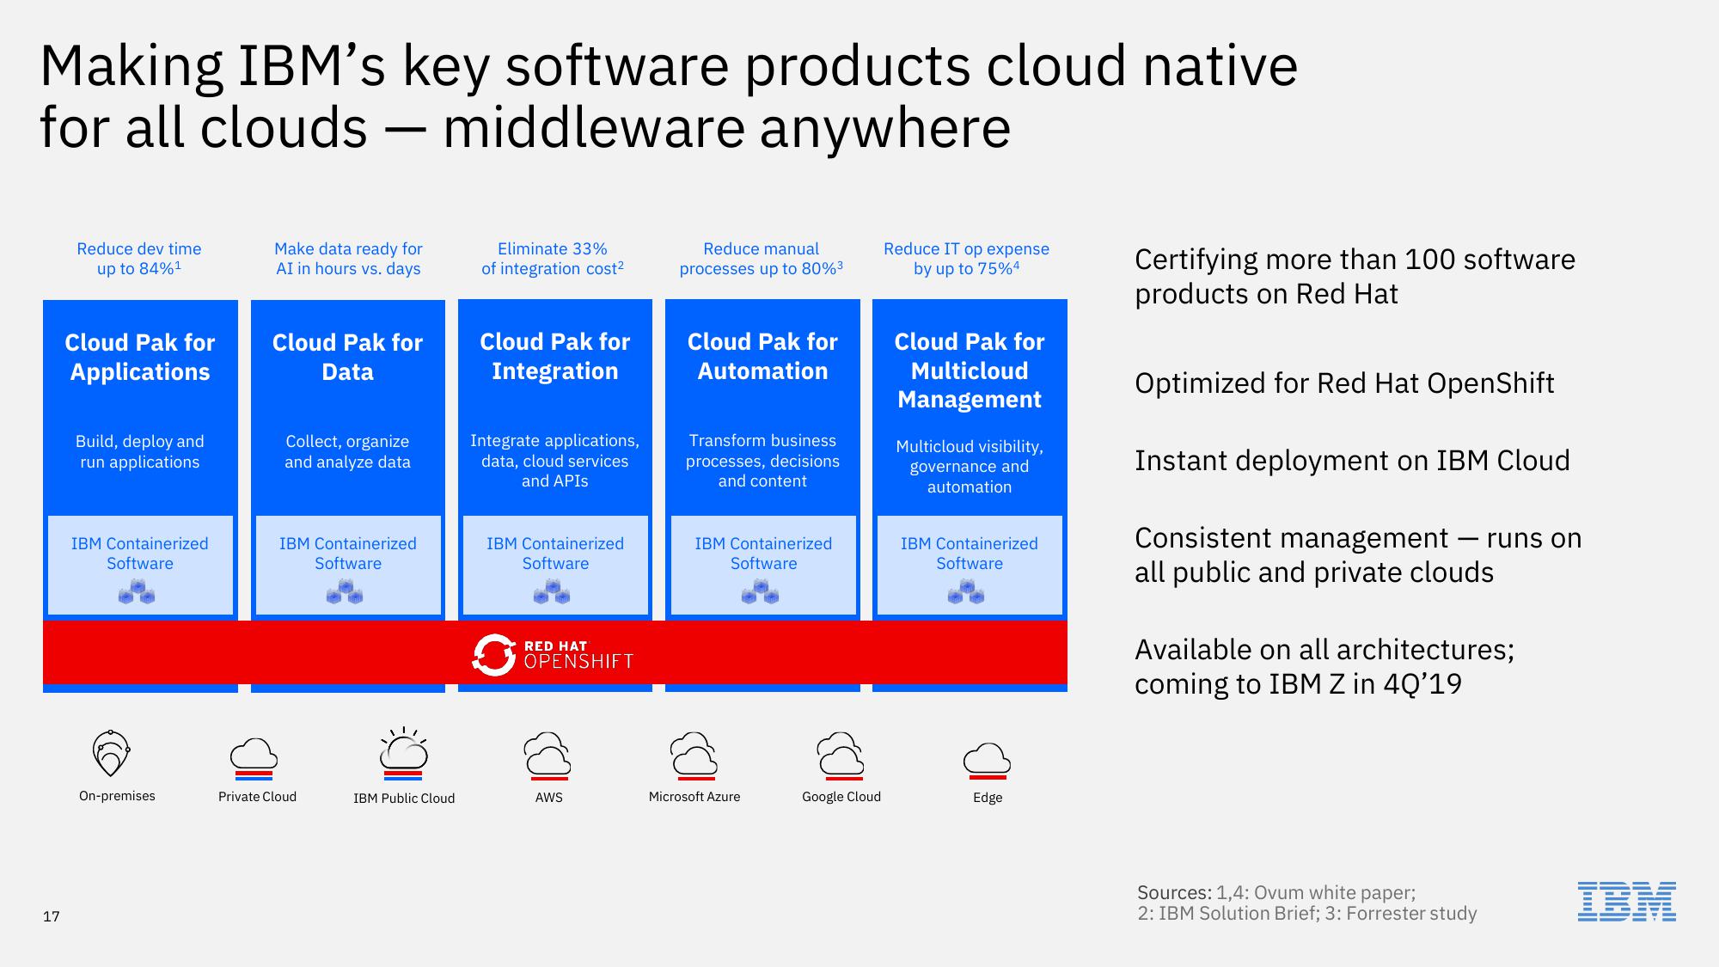Click 'Make data ready for AI' text
This screenshot has height=967, width=1719.
348,259
